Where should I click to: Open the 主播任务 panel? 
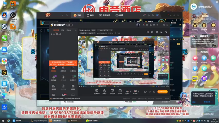click(x=73, y=69)
